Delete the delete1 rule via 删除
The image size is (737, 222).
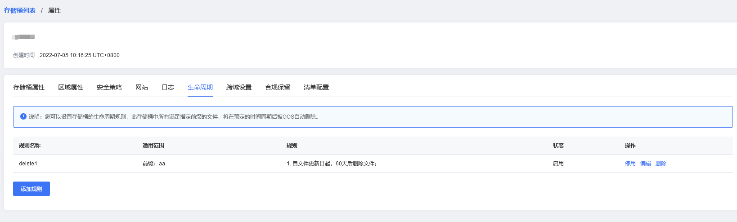pyautogui.click(x=661, y=164)
